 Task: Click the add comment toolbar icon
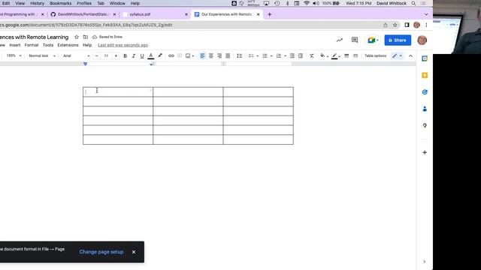click(180, 55)
